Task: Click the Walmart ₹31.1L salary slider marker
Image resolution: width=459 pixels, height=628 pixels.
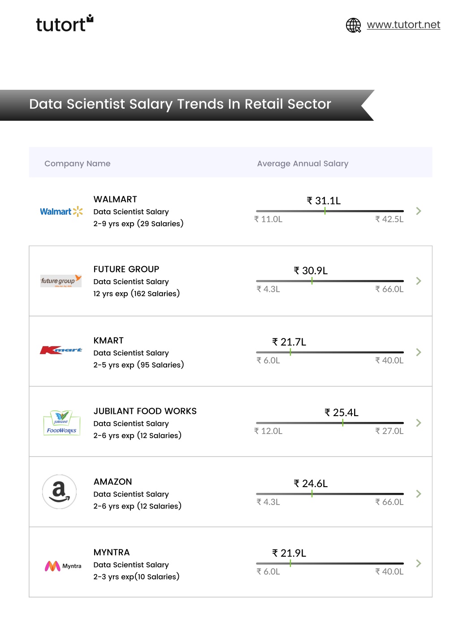Action: click(x=325, y=211)
